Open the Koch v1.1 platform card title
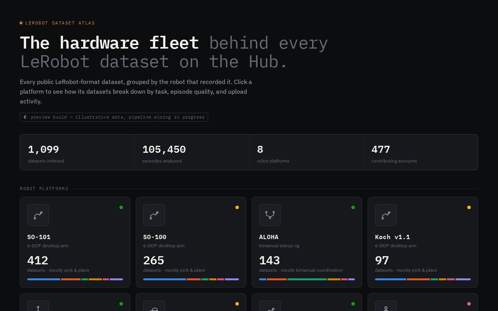The image size is (498, 311). click(x=393, y=237)
